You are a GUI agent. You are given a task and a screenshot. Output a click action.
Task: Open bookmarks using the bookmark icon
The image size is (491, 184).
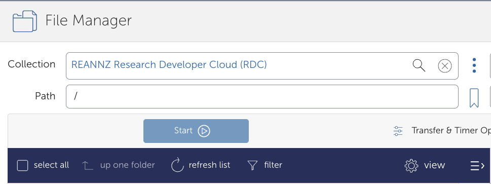click(474, 98)
